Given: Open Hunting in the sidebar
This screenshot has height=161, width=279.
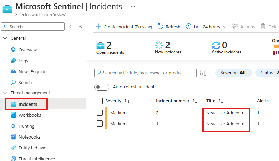Looking at the screenshot, I should pyautogui.click(x=27, y=126).
